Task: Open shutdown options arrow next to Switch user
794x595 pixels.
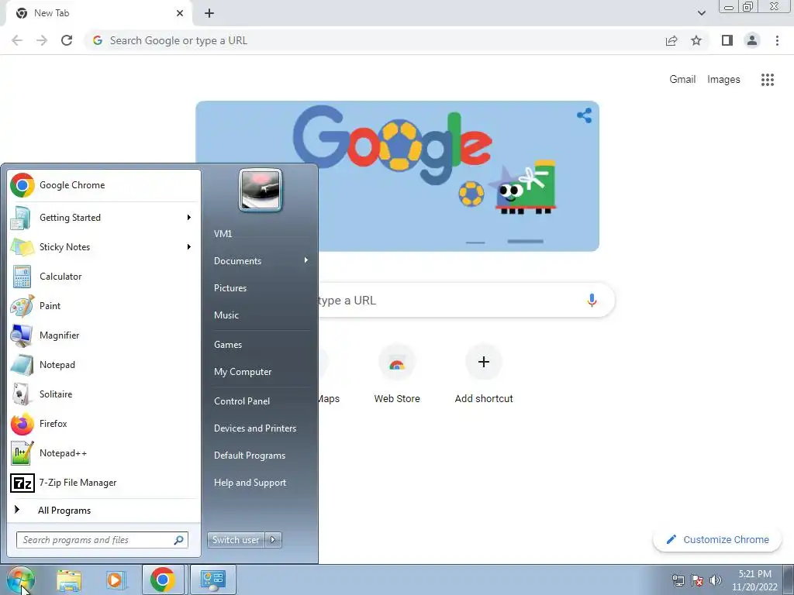Action: (x=274, y=540)
